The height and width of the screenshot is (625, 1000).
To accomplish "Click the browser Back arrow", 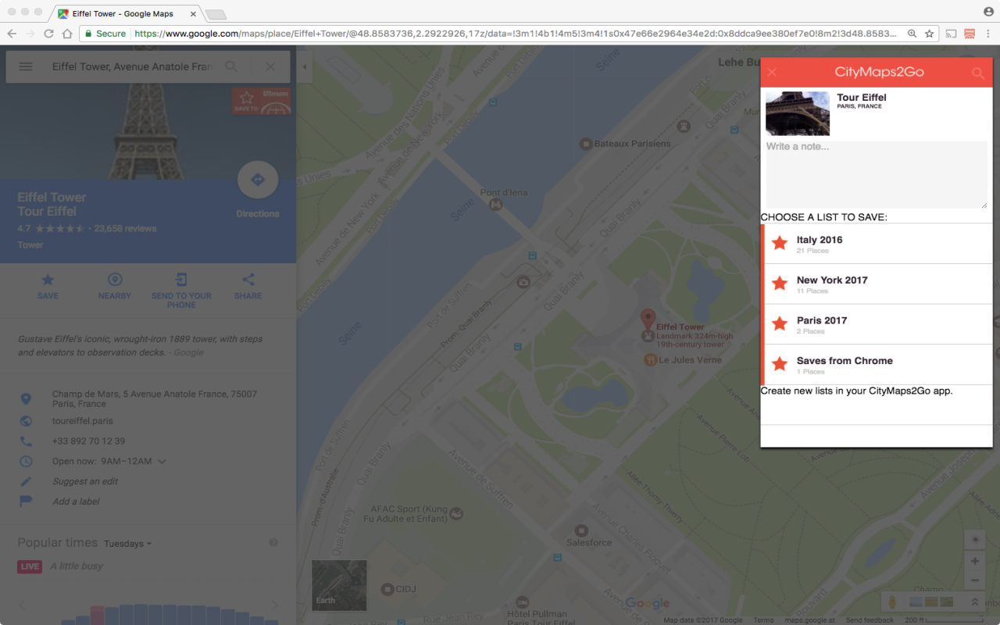I will pyautogui.click(x=12, y=34).
